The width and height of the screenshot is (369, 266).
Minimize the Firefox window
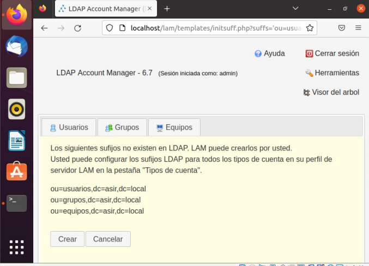(x=329, y=9)
